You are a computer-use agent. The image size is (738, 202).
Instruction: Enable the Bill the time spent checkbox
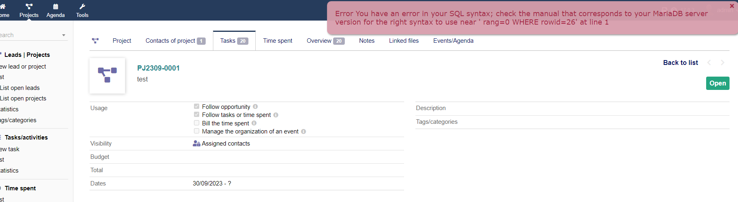click(196, 123)
